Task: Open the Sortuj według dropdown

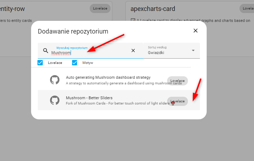Action: tap(172, 50)
